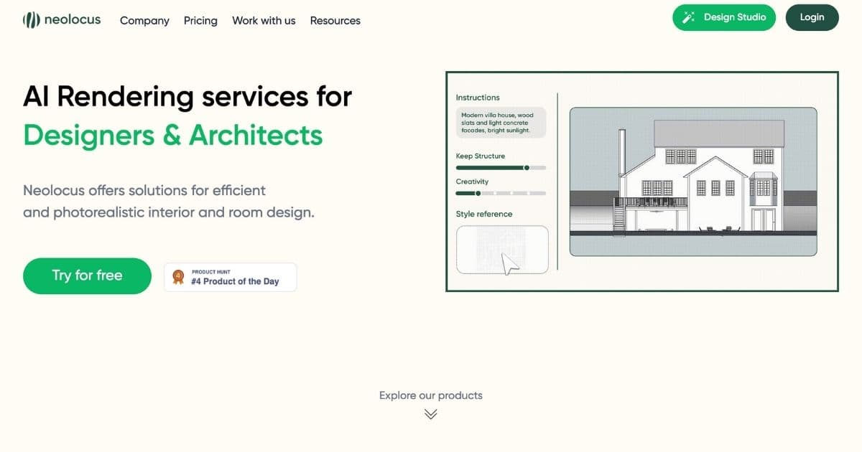The image size is (862, 452).
Task: Click the neolocus wordmark text
Action: pyautogui.click(x=73, y=20)
